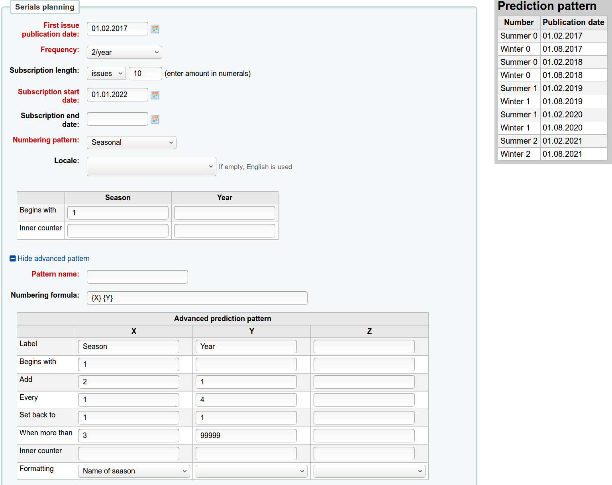The height and width of the screenshot is (485, 612).
Task: Open X formatting dropdown showing Name of season
Action: point(134,471)
